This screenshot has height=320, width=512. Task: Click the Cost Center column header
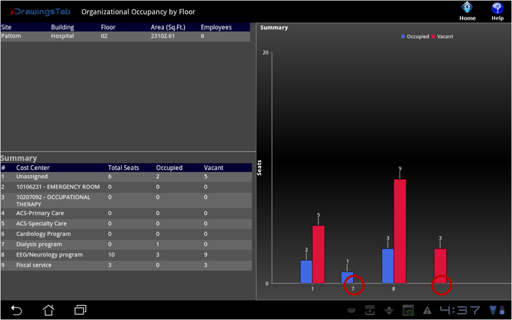point(33,168)
